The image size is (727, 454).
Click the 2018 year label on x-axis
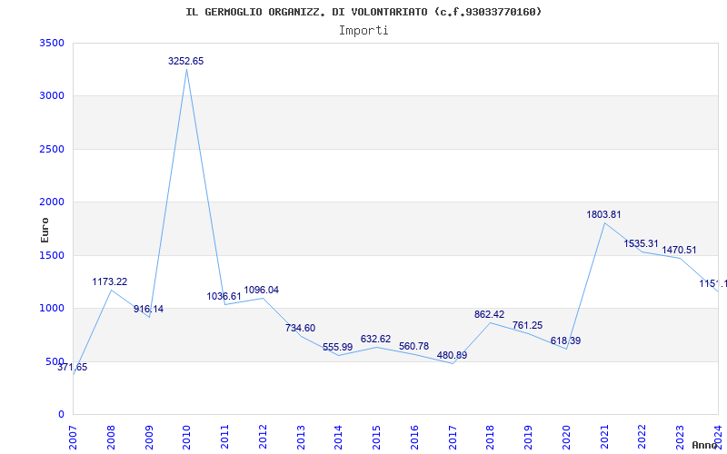[x=491, y=438]
